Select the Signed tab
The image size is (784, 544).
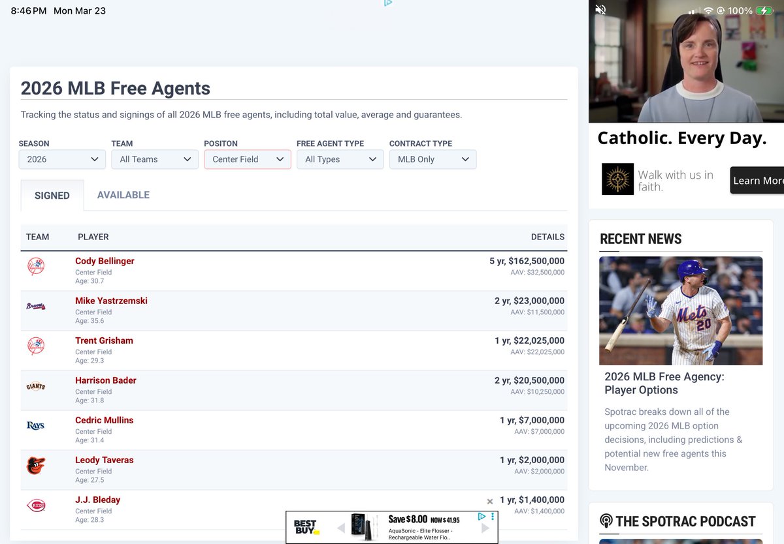pyautogui.click(x=52, y=195)
